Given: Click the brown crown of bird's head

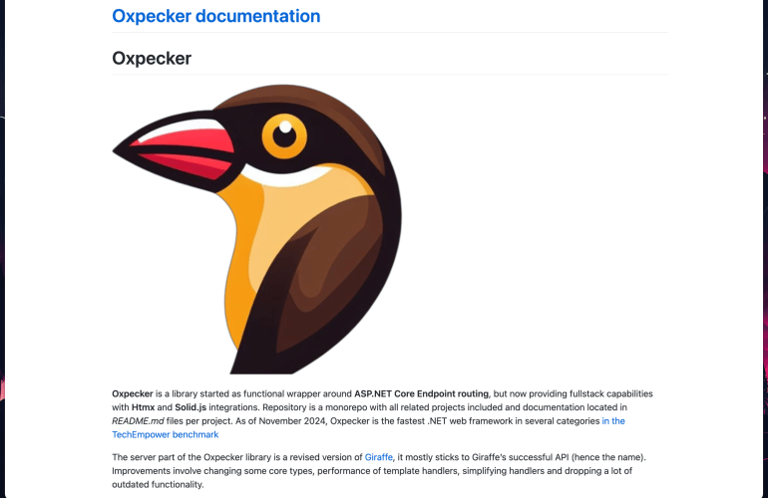Looking at the screenshot, I should [x=303, y=101].
